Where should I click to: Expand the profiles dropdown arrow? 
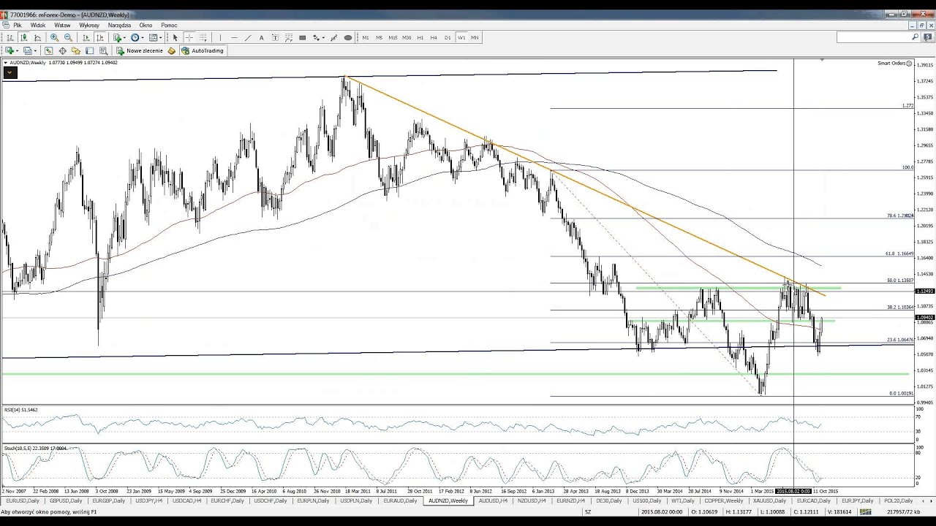(34, 50)
